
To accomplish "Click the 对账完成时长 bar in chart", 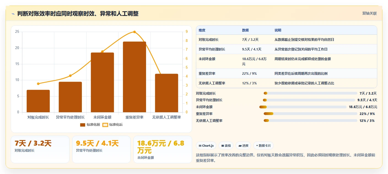I will pyautogui.click(x=38, y=101).
